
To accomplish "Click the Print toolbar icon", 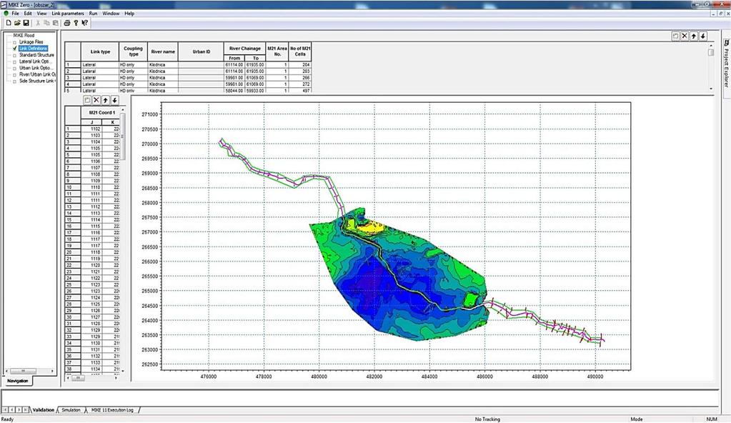I will tap(67, 23).
